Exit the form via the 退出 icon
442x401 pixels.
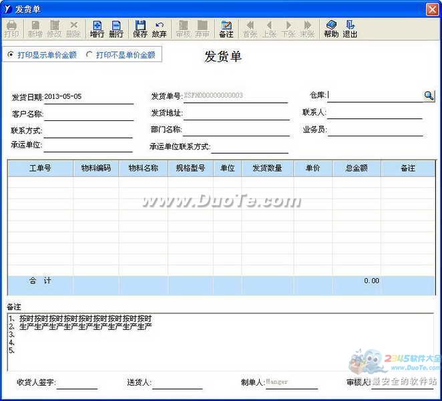pos(350,28)
